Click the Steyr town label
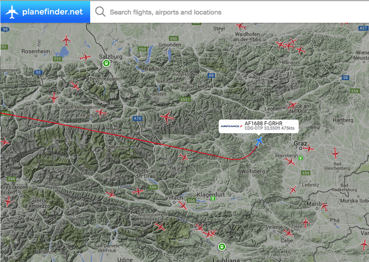The width and height of the screenshot is (369, 262). (219, 28)
